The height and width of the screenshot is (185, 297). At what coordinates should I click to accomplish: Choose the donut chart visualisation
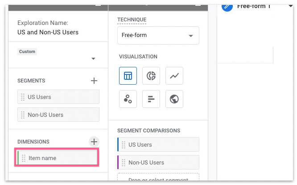coord(151,76)
